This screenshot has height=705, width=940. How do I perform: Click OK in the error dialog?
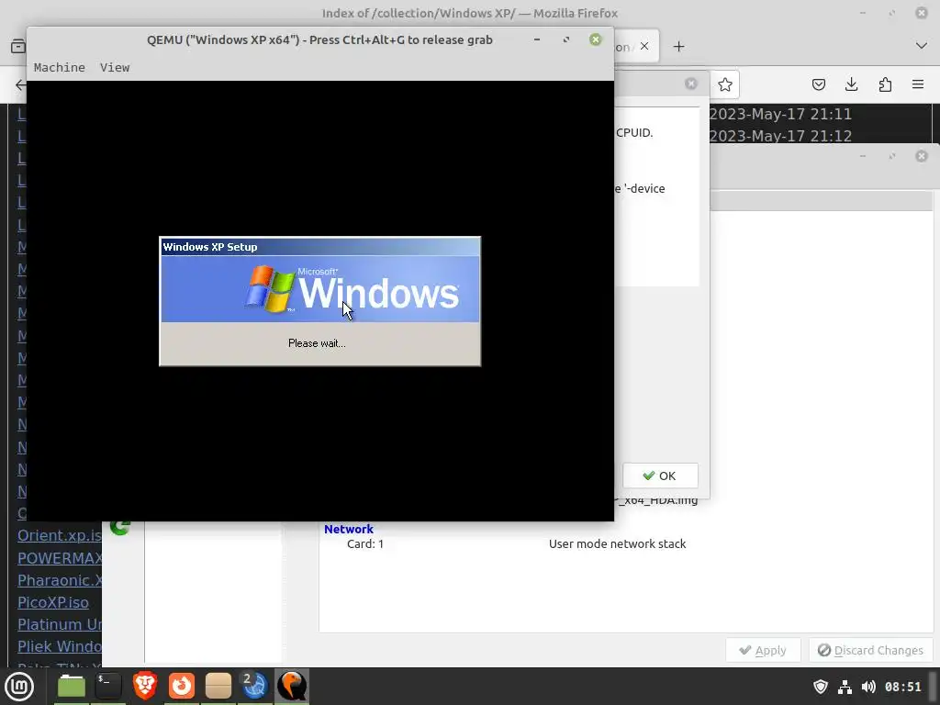click(660, 476)
